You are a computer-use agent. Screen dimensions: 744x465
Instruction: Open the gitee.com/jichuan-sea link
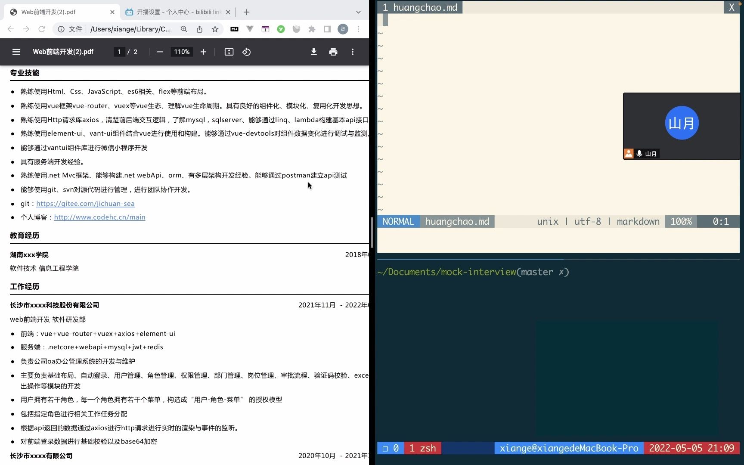(x=85, y=203)
